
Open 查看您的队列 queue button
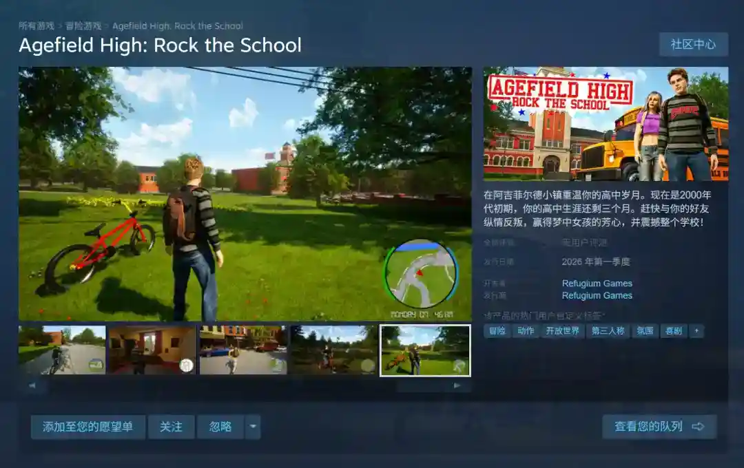point(659,427)
